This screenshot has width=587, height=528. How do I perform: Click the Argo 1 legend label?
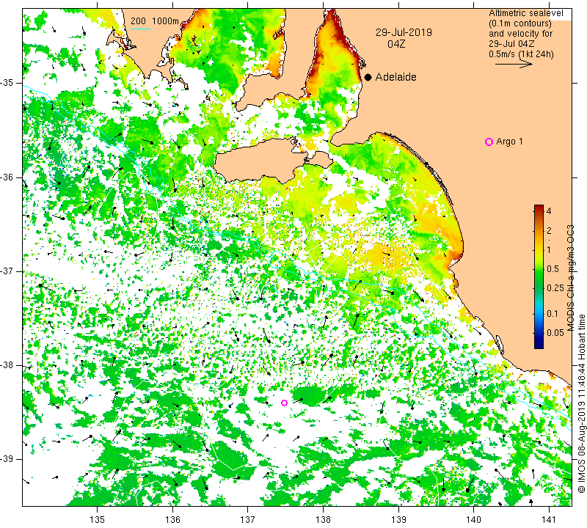pos(509,142)
